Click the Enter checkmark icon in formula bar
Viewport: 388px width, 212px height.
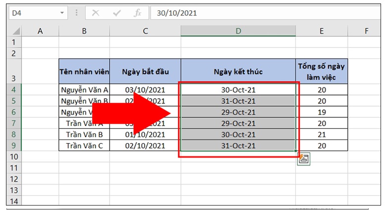click(116, 13)
